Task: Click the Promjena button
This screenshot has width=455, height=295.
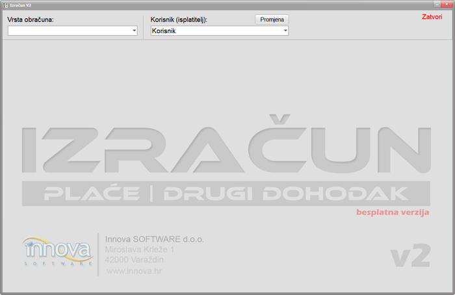Action: coord(272,19)
